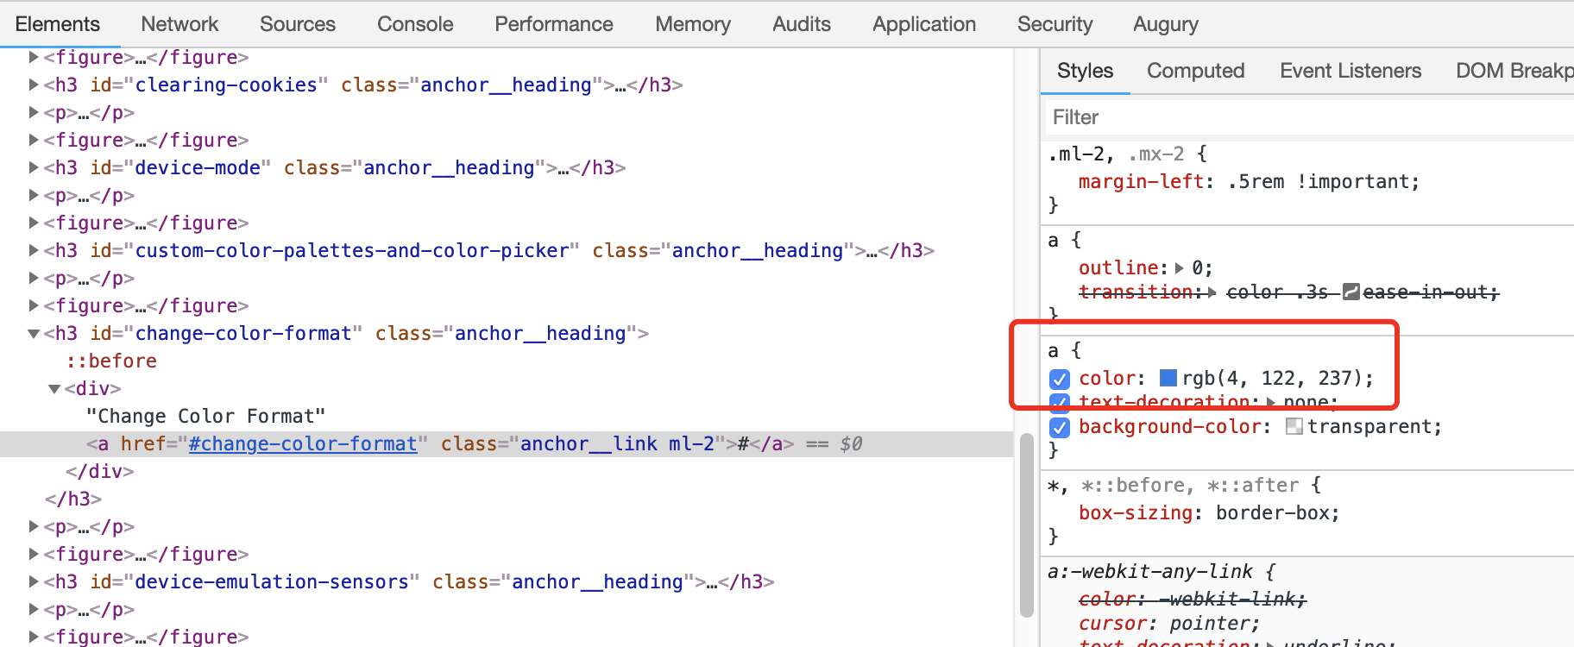Click the blue color swatch for rgb(4, 122, 237)
Screen dimensions: 1574x647
tap(1168, 378)
